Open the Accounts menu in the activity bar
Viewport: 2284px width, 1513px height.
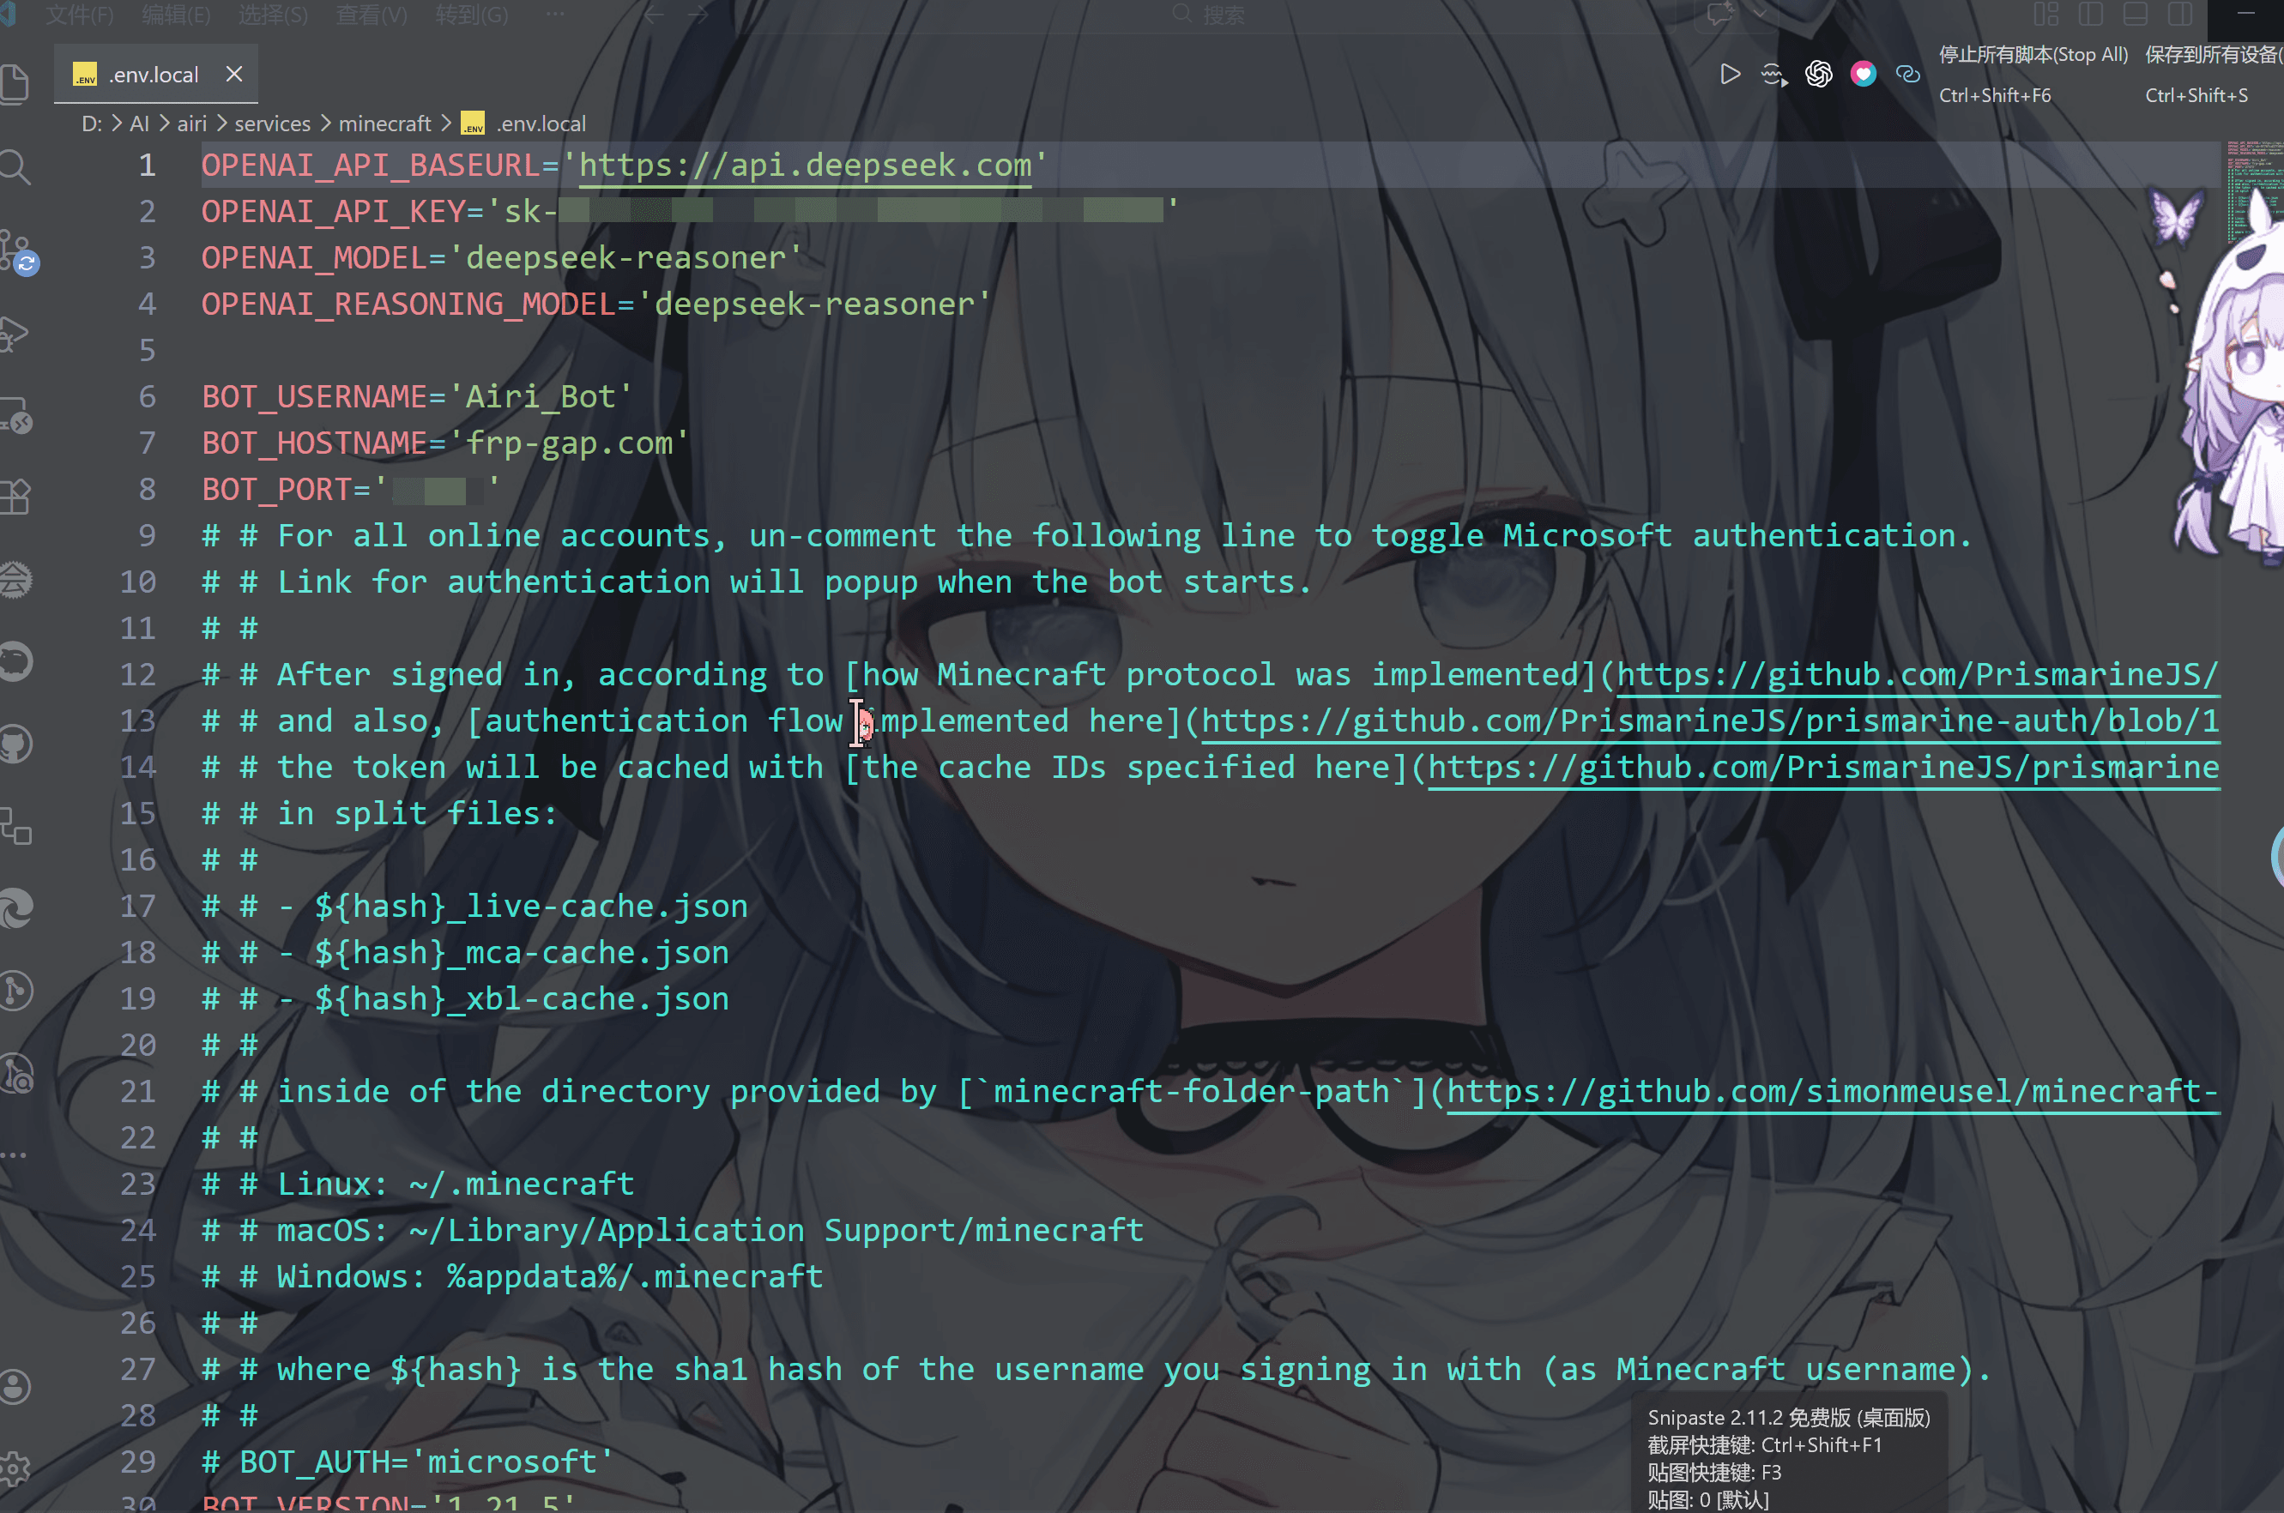15,1386
